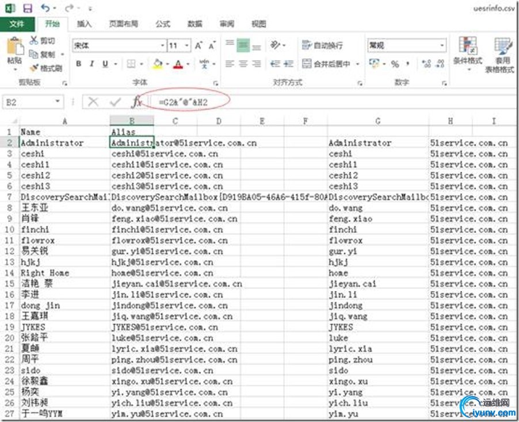Click the Undo arrow icon
Image resolution: width=519 pixels, height=422 pixels.
45,8
